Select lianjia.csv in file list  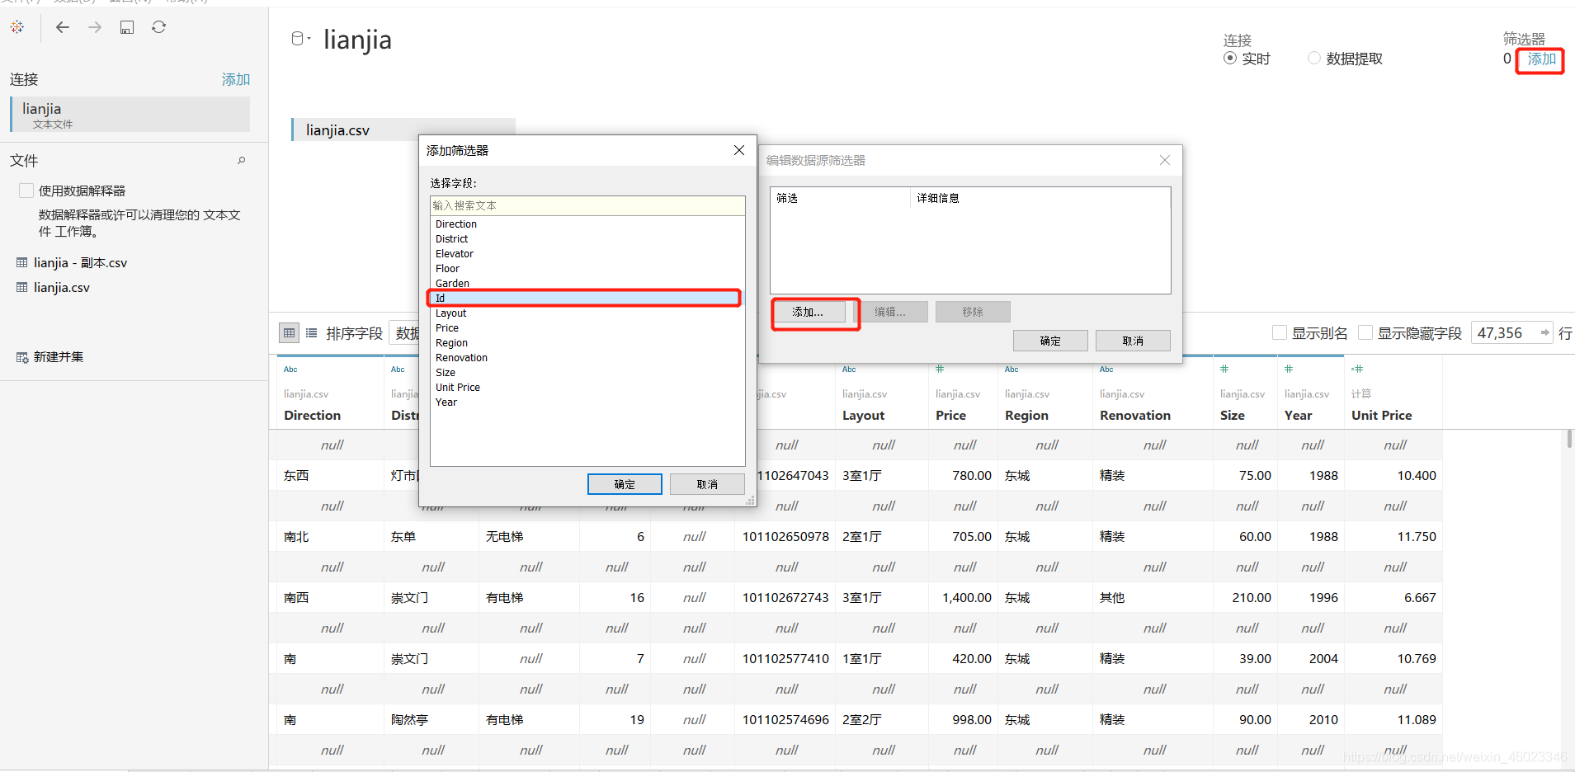pyautogui.click(x=62, y=287)
